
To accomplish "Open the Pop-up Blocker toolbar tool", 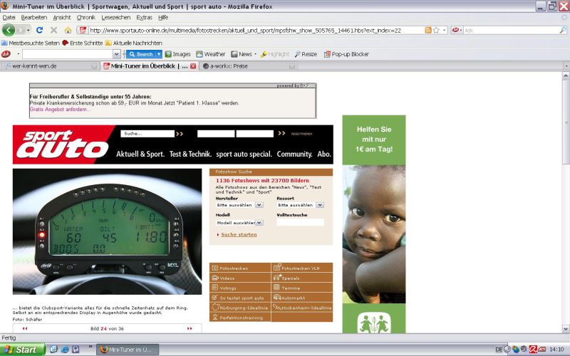I will [346, 54].
